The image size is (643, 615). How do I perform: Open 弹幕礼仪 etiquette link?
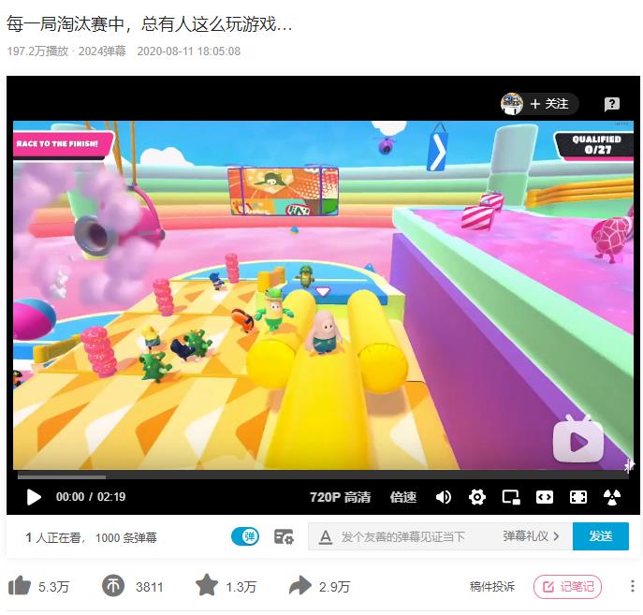click(531, 536)
